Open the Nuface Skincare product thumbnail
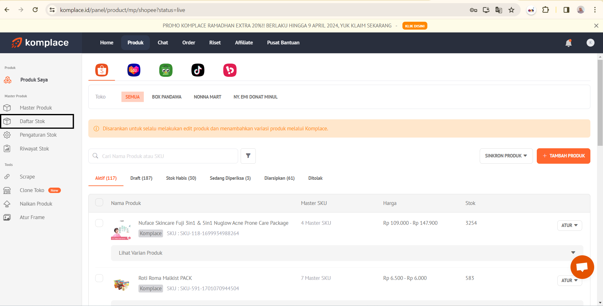Image resolution: width=603 pixels, height=306 pixels. [x=121, y=230]
